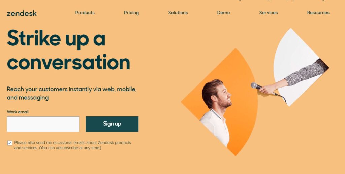The image size is (345, 174).
Task: Uncheck the occasional emails checkbox
Action: [10, 143]
